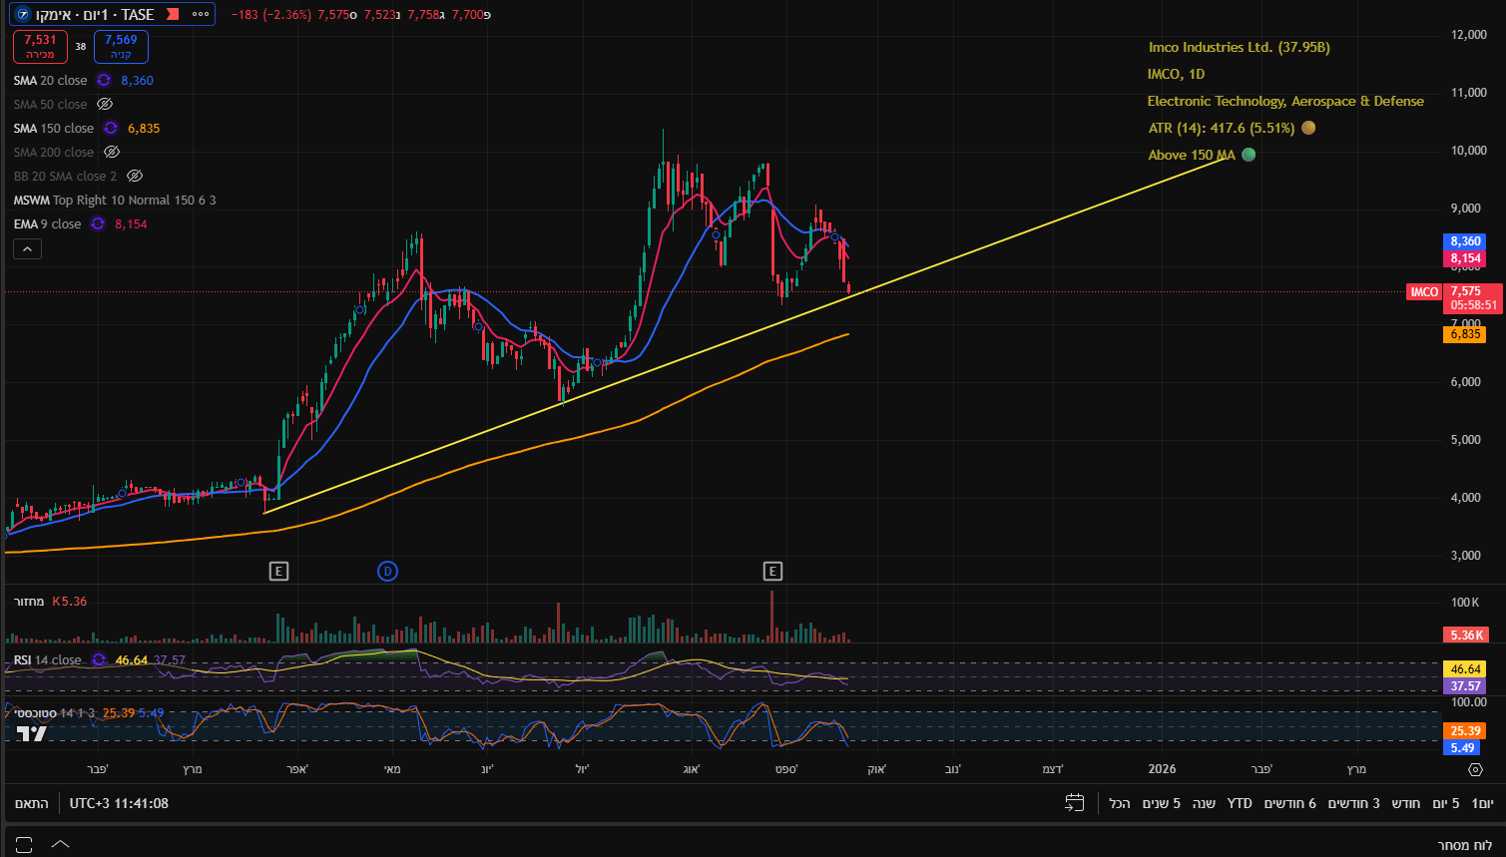Click the 5.36K volume scale label
Image resolution: width=1506 pixels, height=857 pixels.
coord(1468,635)
